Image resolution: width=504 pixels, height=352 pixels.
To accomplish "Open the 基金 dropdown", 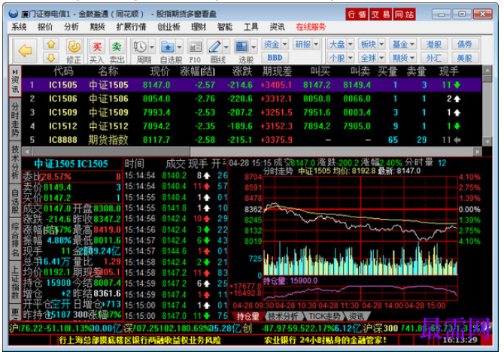I will (x=403, y=44).
